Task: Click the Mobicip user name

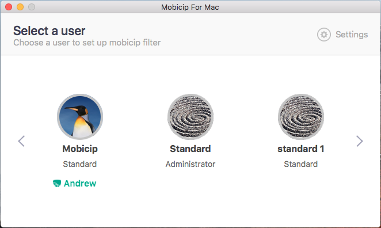Action: 80,149
